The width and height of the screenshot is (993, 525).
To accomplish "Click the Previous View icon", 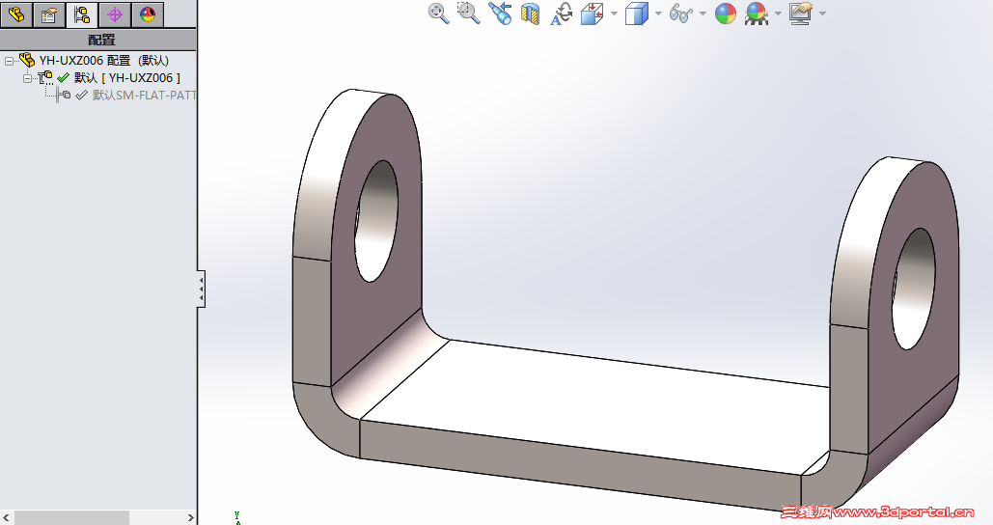I will [500, 14].
